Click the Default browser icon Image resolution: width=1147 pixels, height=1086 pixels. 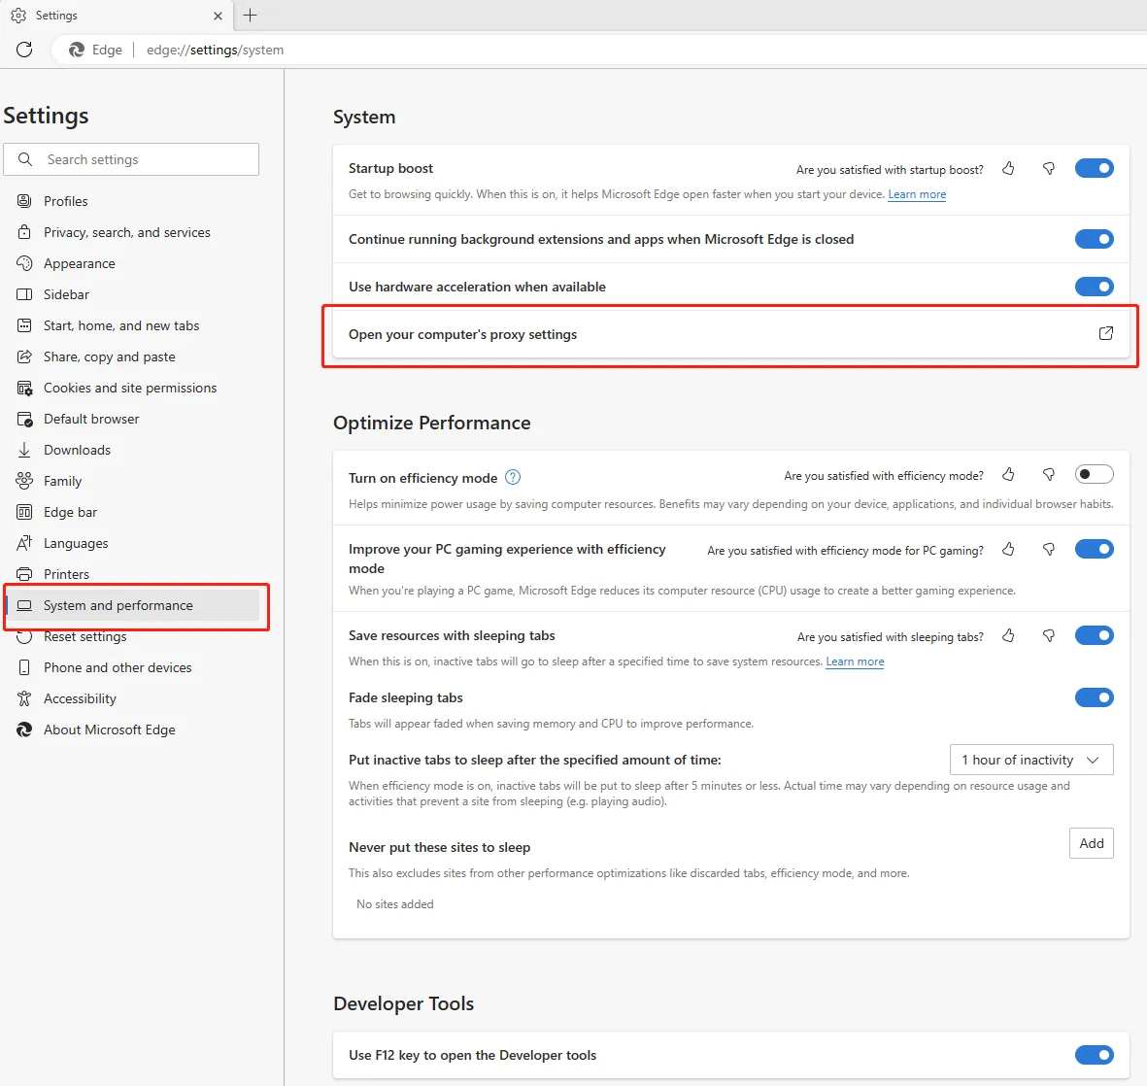tap(24, 419)
